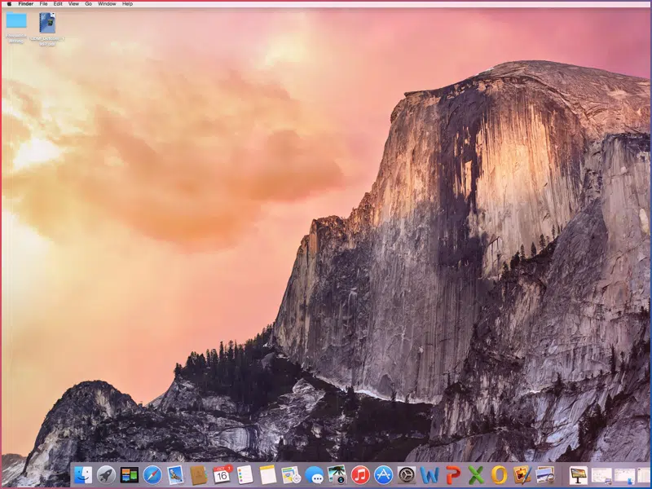Open the Apple menu
This screenshot has width=652, height=489.
(x=9, y=4)
